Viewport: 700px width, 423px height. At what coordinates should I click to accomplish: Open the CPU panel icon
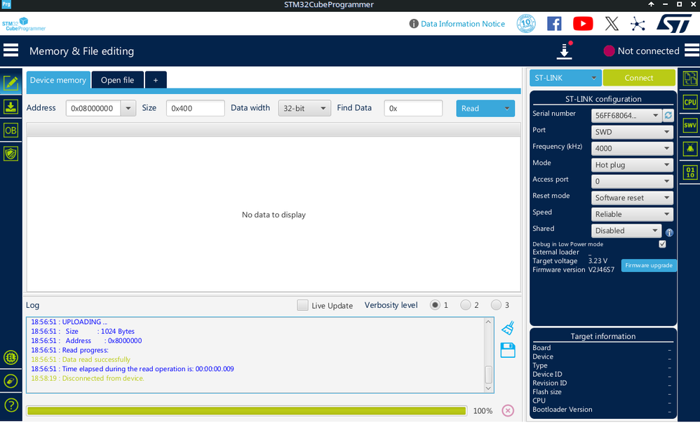click(690, 102)
